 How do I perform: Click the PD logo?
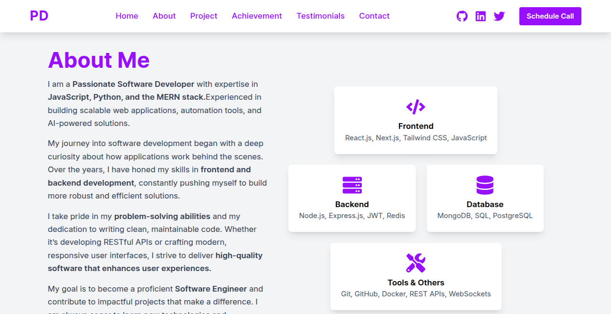click(x=39, y=16)
